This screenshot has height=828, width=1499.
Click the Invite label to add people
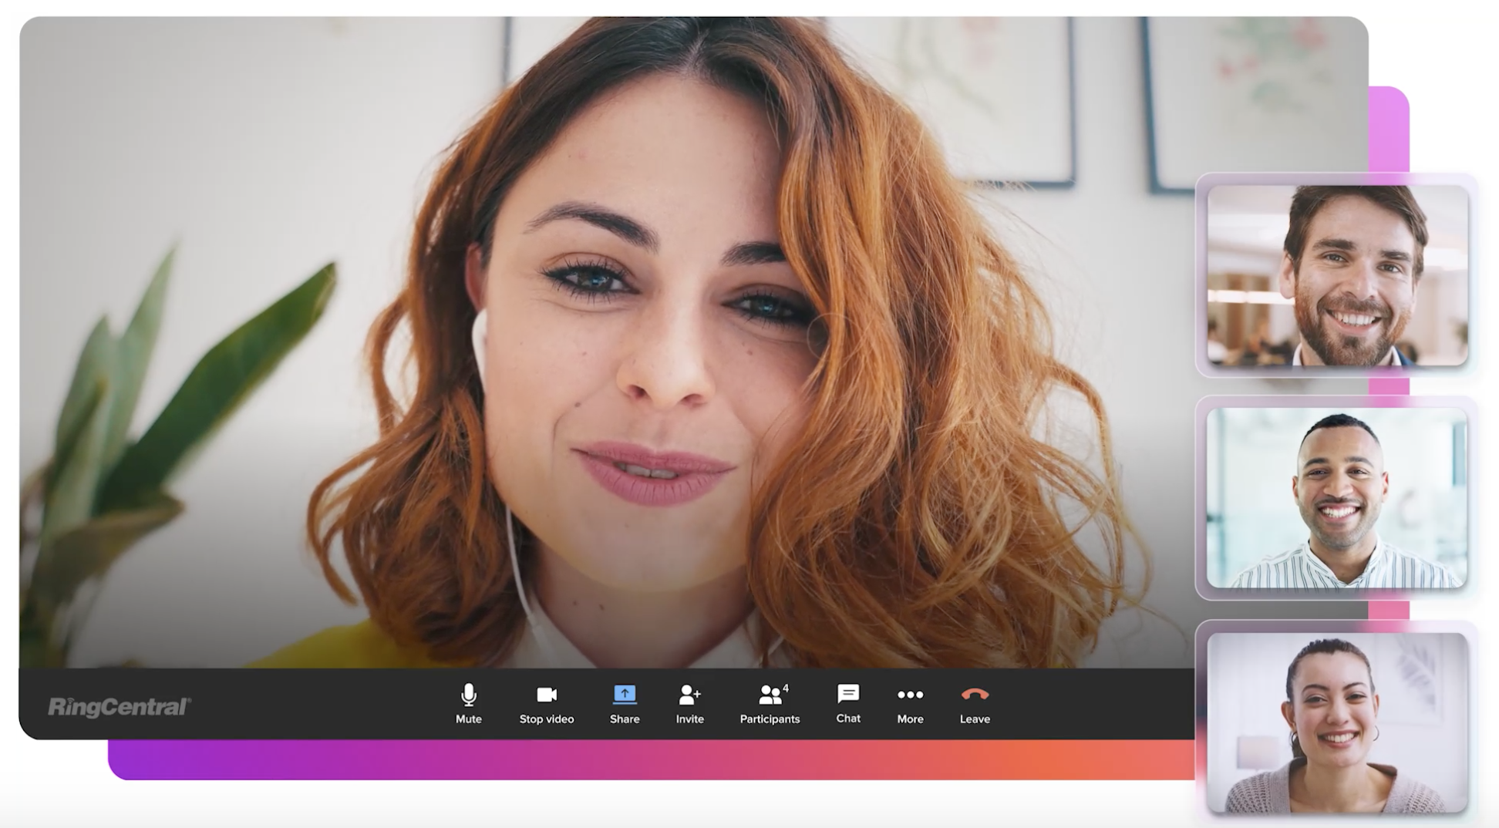pyautogui.click(x=689, y=719)
